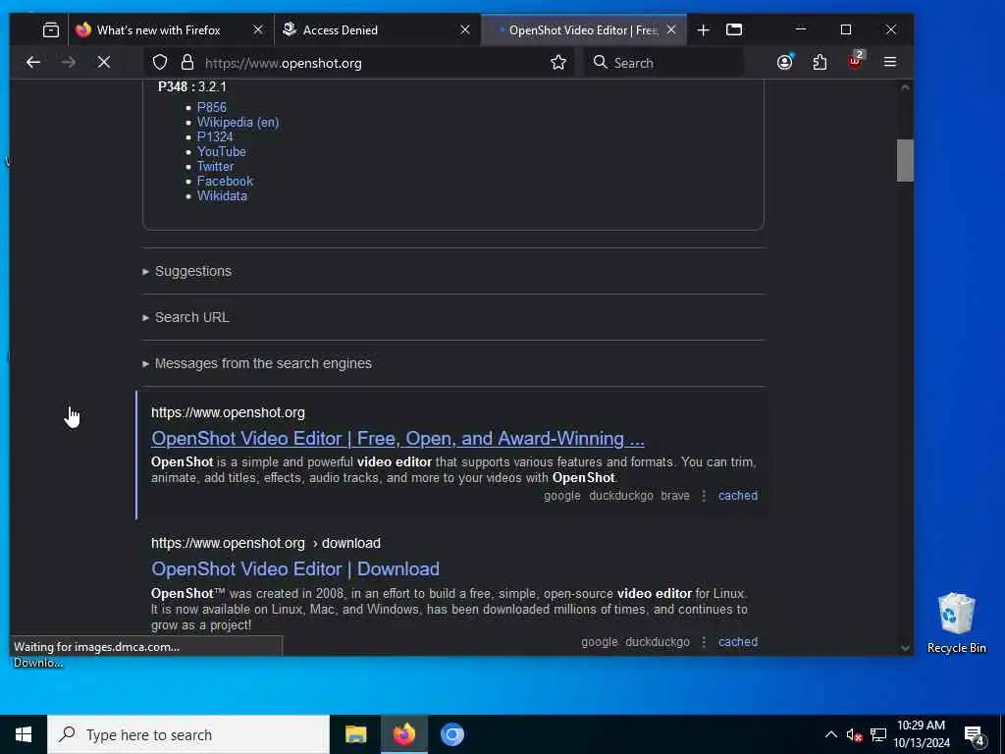Image resolution: width=1005 pixels, height=754 pixels.
Task: Open the OpenShot Video Editor Free, Open result
Action: 397,439
